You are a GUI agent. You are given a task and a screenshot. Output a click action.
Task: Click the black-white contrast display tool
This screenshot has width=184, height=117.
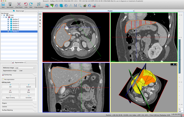pyautogui.click(x=40, y=20)
